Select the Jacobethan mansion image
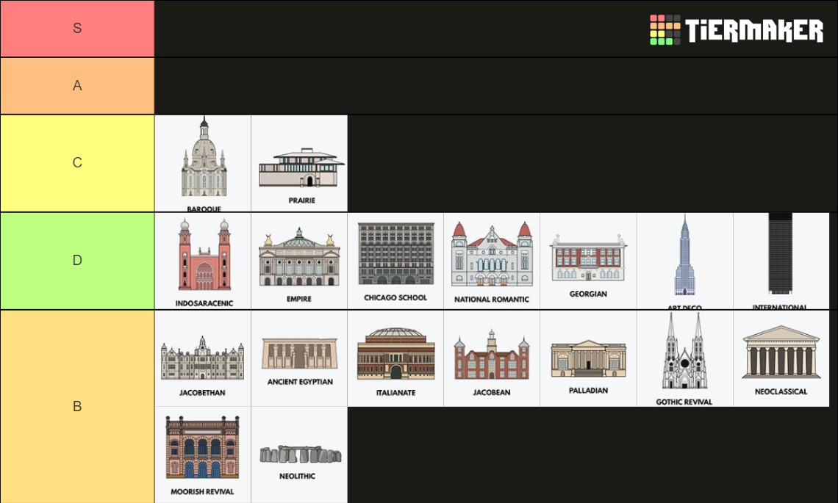The height and width of the screenshot is (503, 838). click(x=203, y=358)
